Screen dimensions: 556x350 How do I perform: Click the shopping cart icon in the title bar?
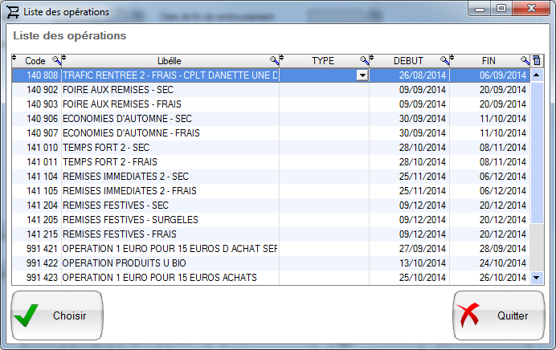pyautogui.click(x=14, y=12)
